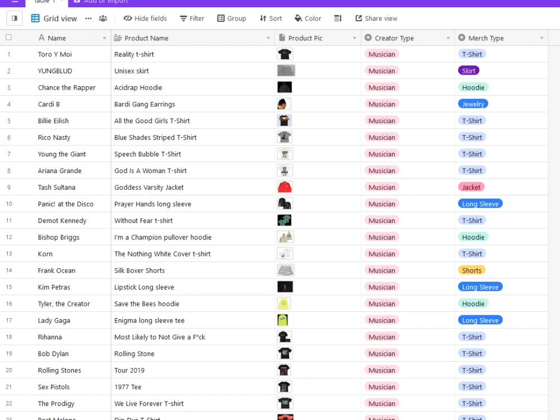Open the Acidrap Hoodie product picture
The height and width of the screenshot is (420, 560).
click(284, 87)
